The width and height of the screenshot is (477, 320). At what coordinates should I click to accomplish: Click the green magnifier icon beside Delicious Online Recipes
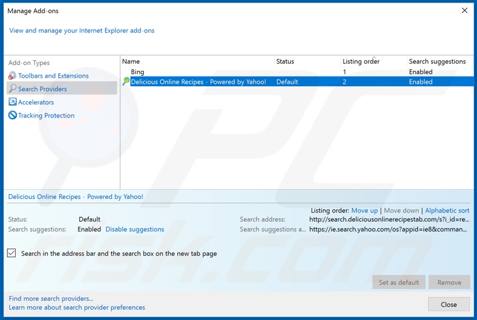point(126,81)
